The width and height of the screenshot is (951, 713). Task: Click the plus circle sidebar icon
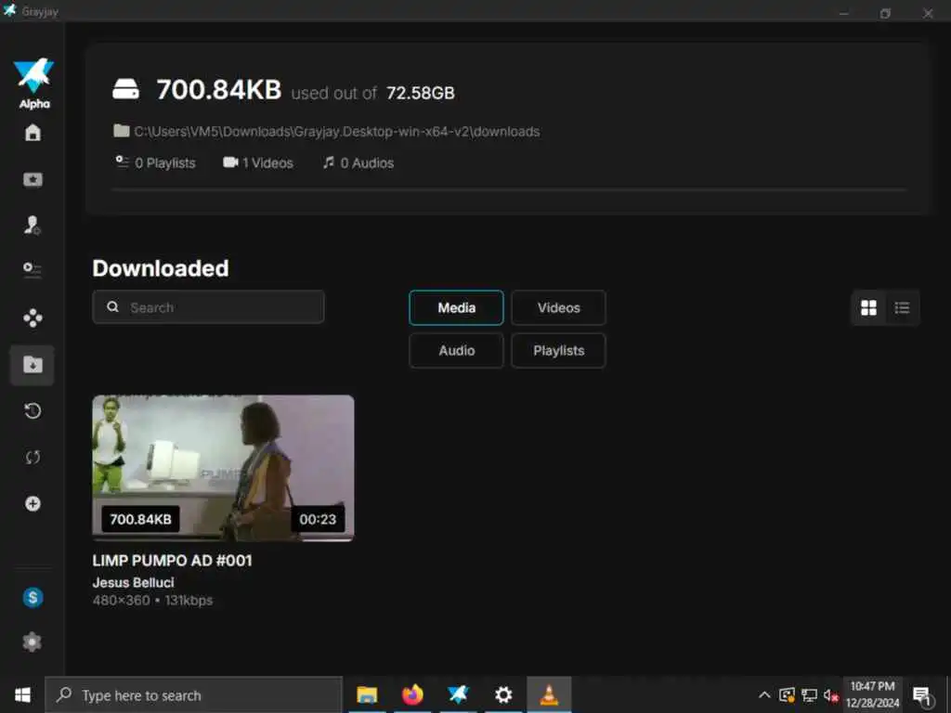(33, 503)
